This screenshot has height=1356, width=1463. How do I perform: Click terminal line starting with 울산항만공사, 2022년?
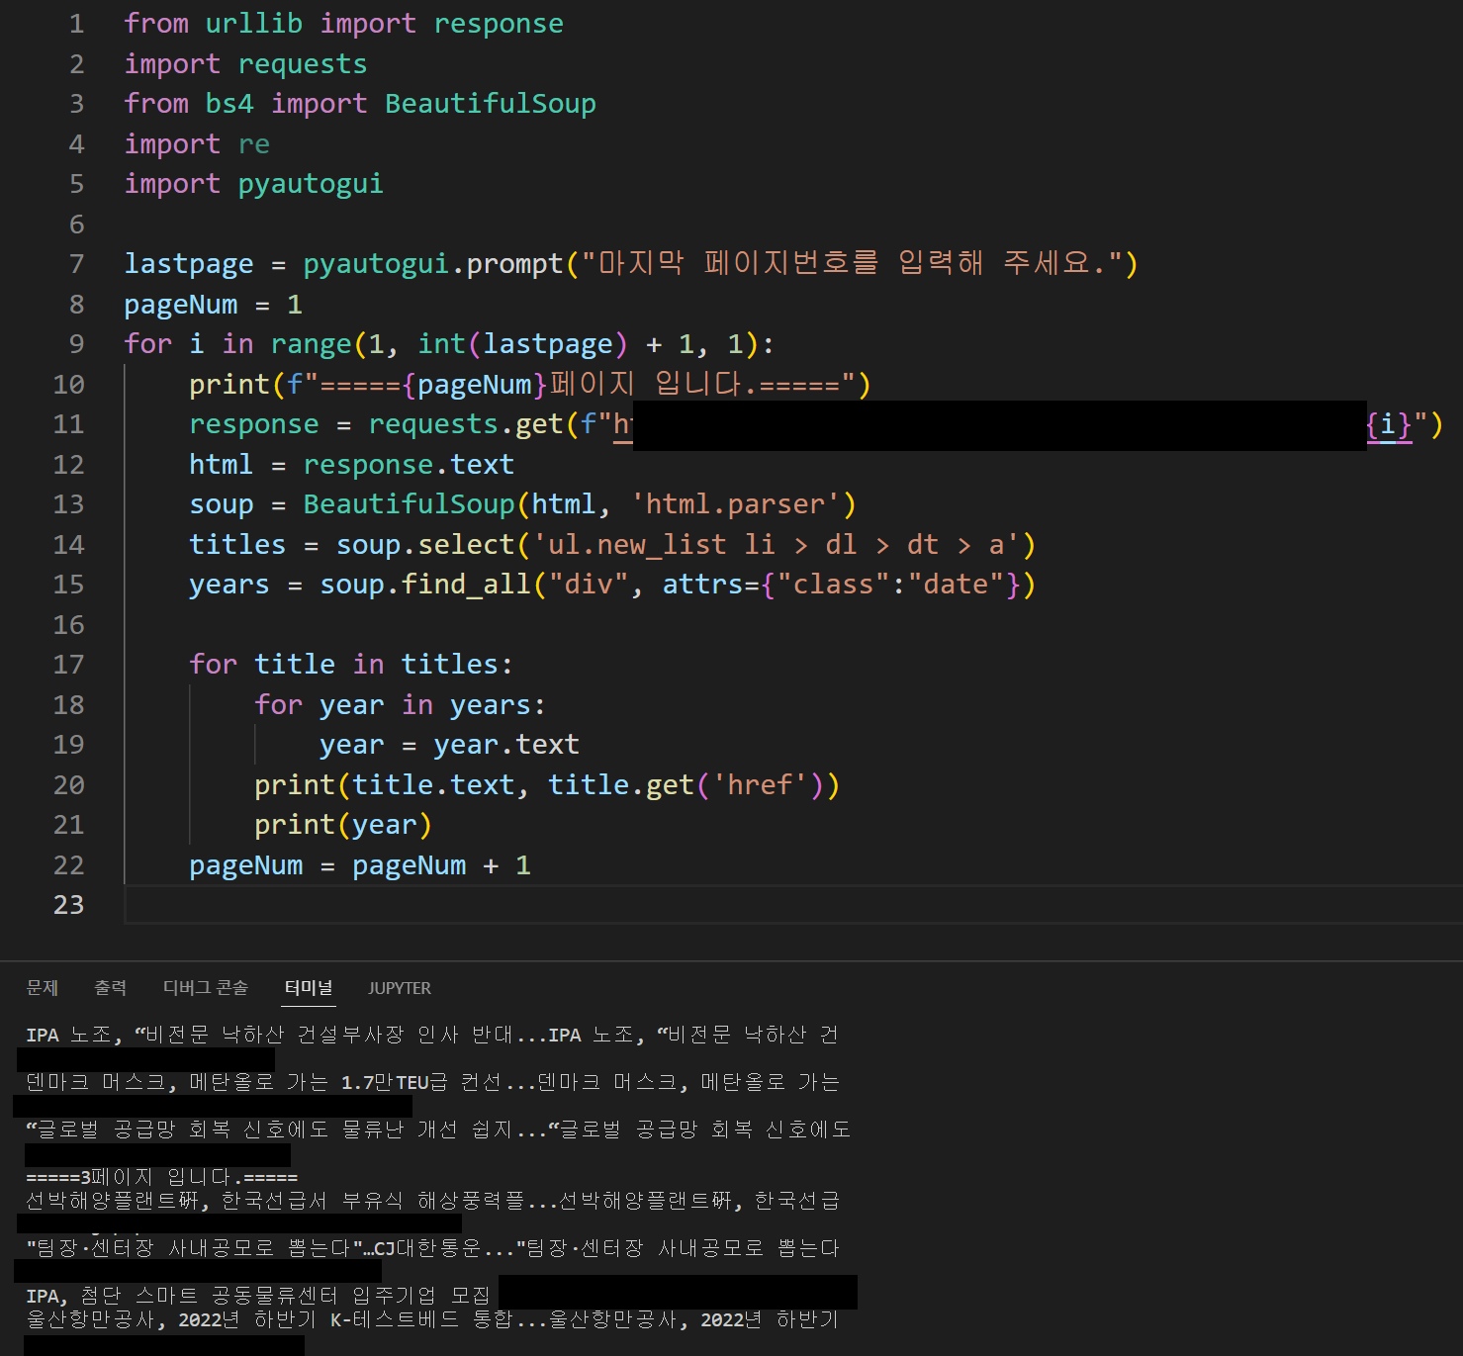click(x=430, y=1319)
